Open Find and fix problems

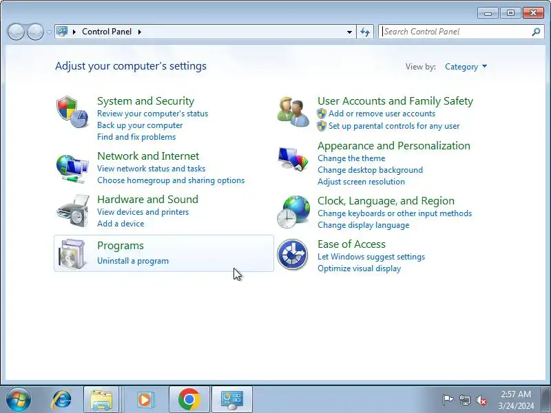(x=136, y=137)
